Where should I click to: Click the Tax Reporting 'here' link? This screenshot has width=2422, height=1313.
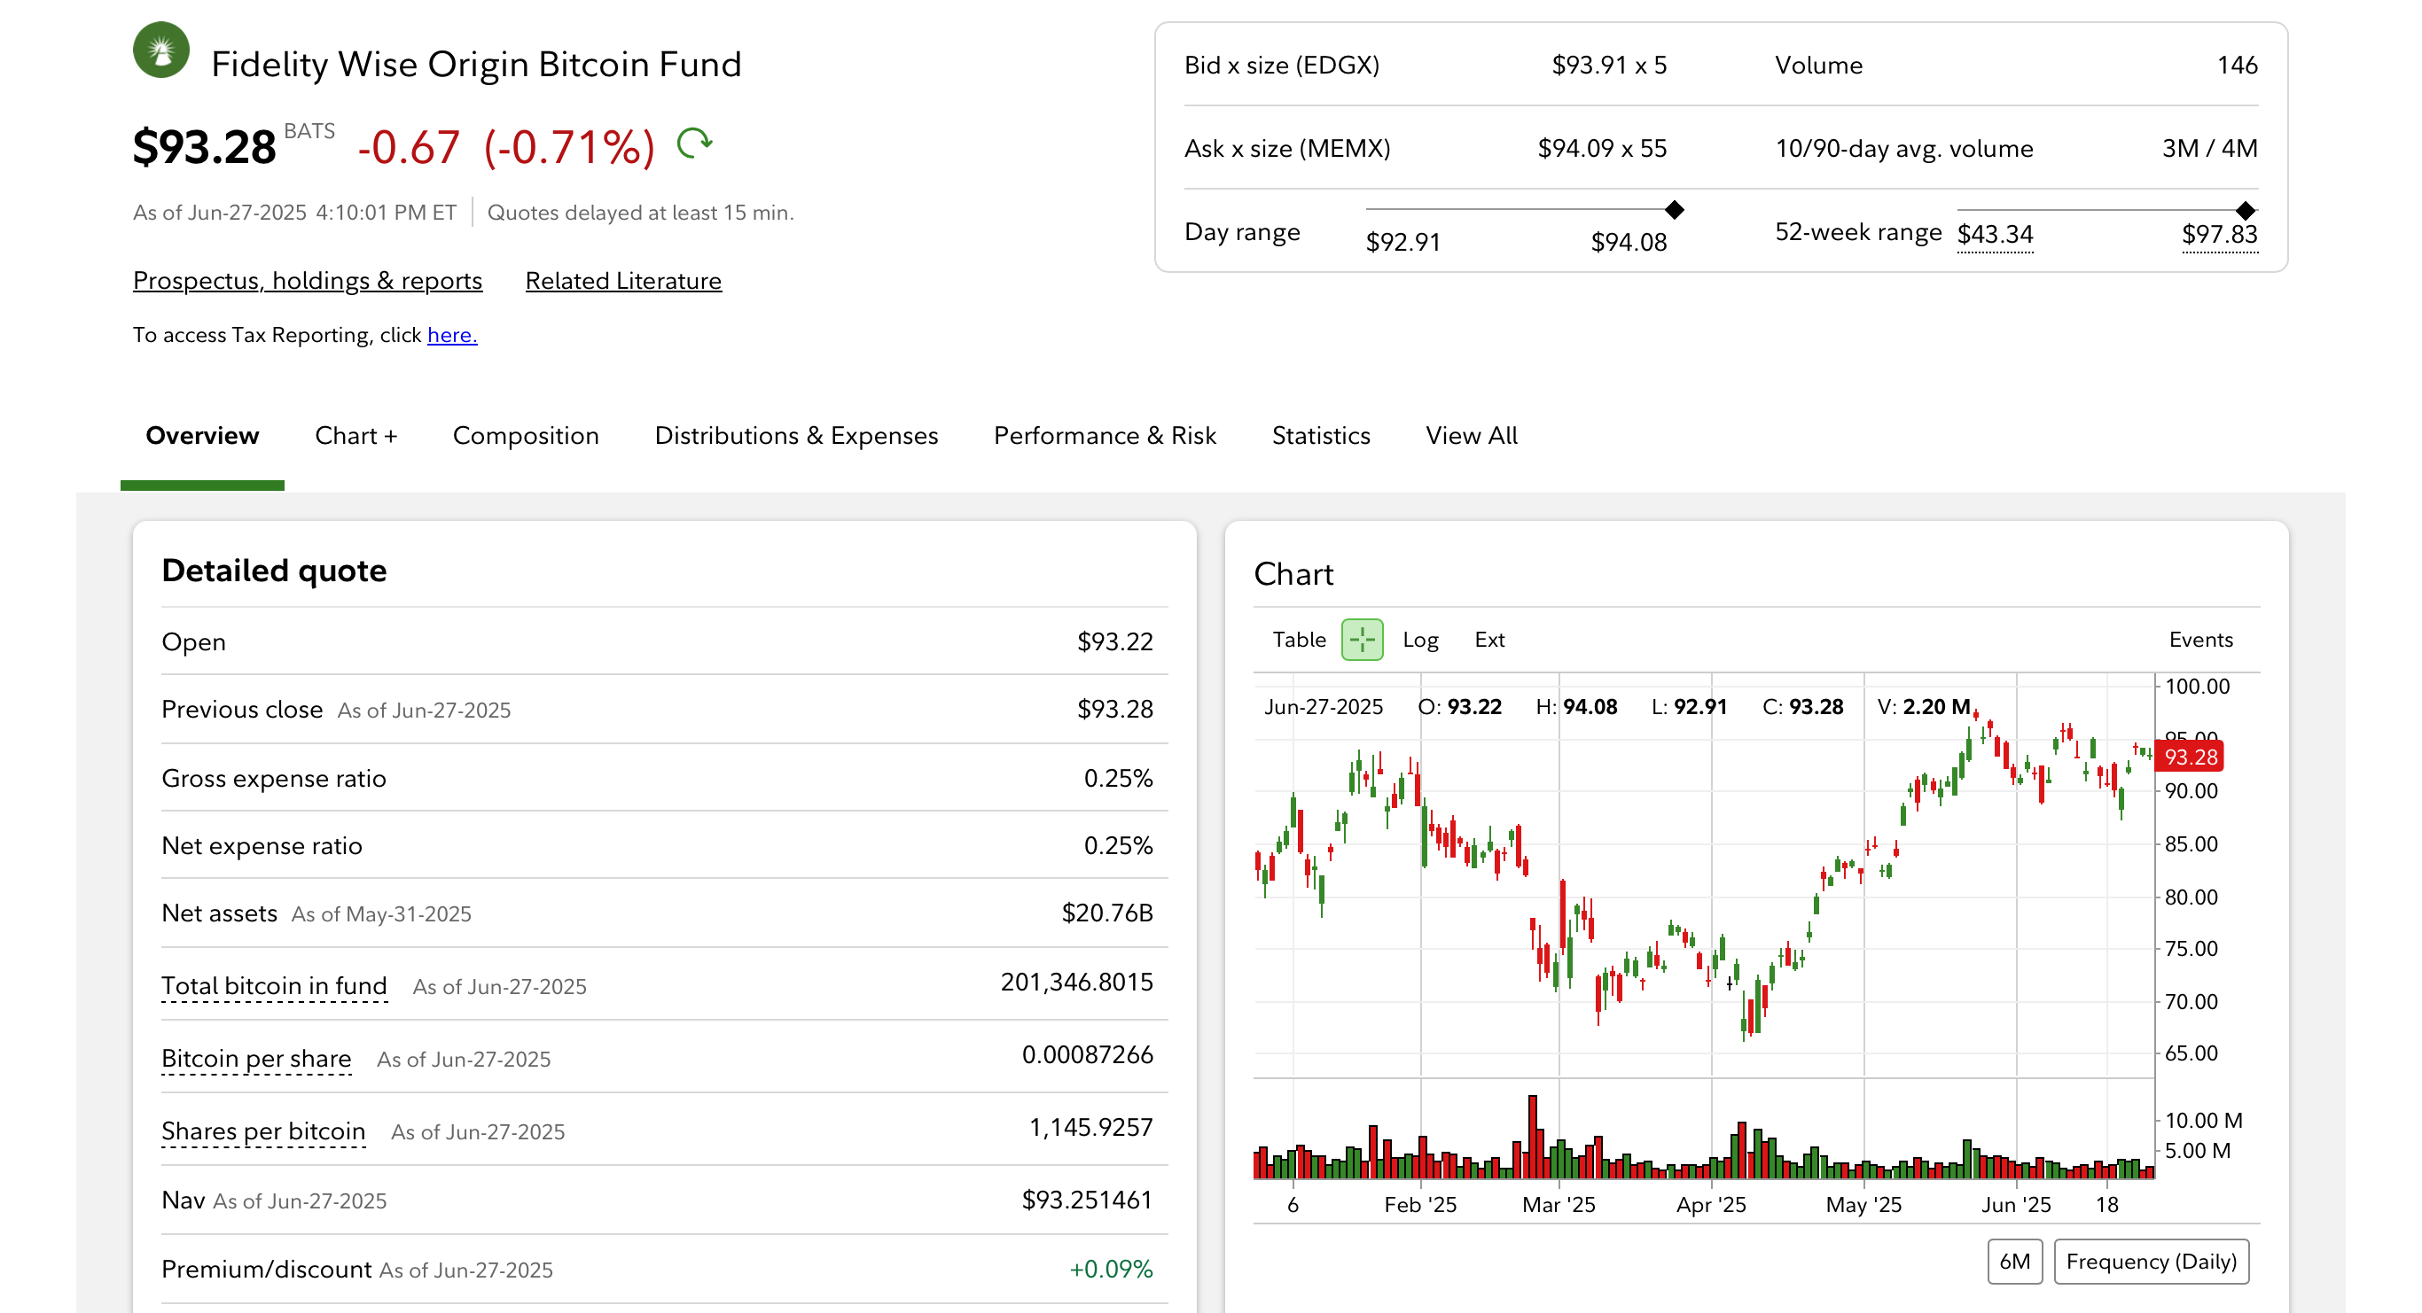[x=452, y=335]
